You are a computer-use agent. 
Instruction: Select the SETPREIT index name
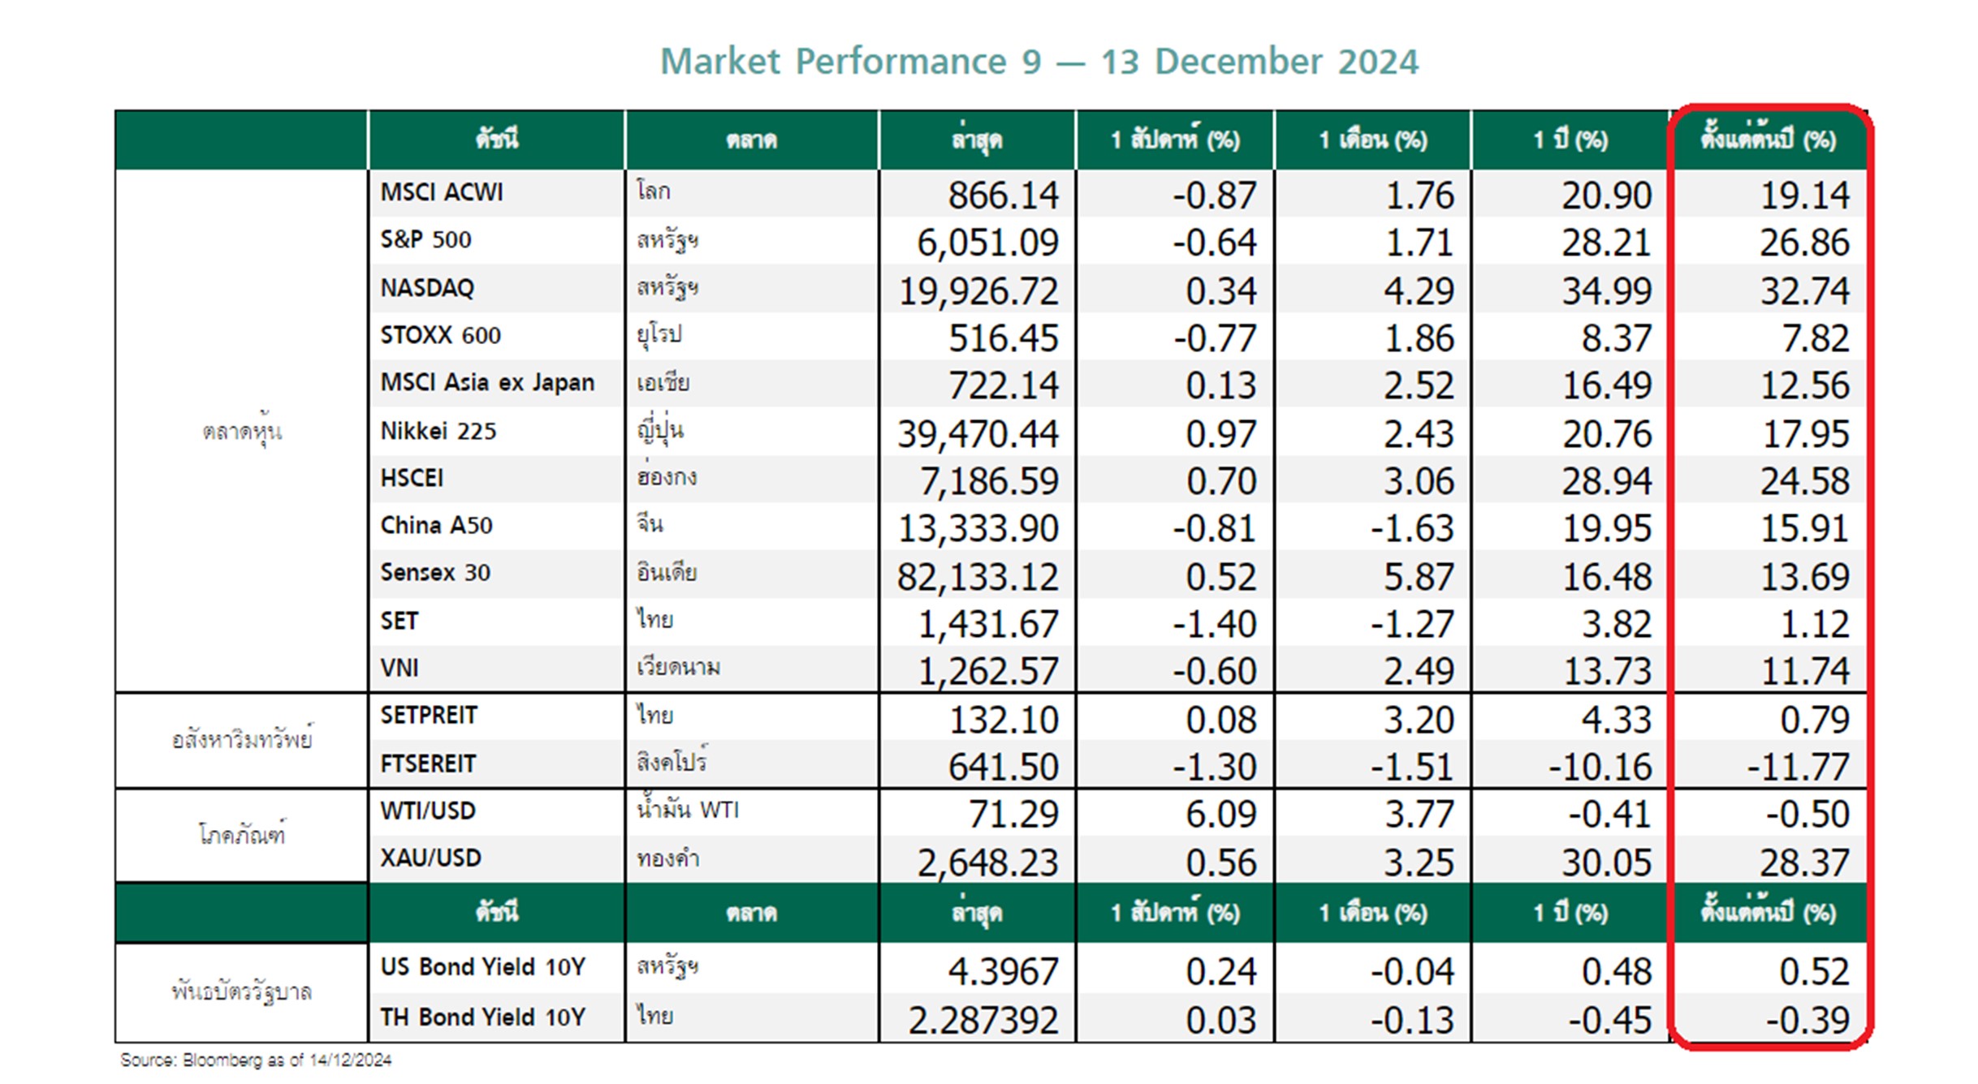pos(429,716)
